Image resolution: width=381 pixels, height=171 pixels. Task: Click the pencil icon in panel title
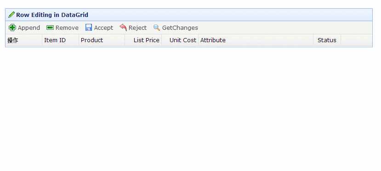11,15
